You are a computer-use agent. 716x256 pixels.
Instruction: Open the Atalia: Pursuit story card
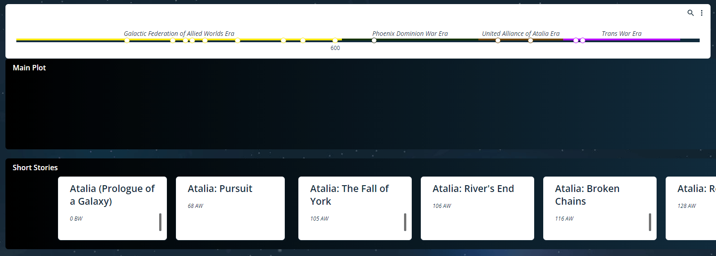230,208
